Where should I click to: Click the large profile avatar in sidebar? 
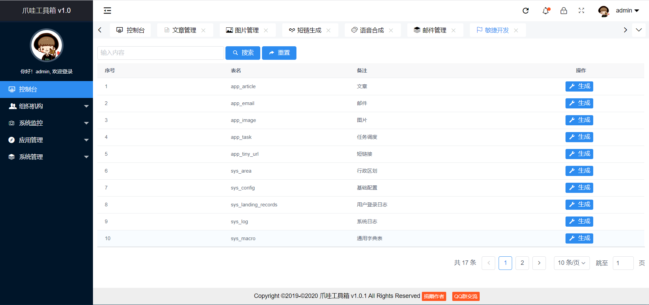[47, 45]
